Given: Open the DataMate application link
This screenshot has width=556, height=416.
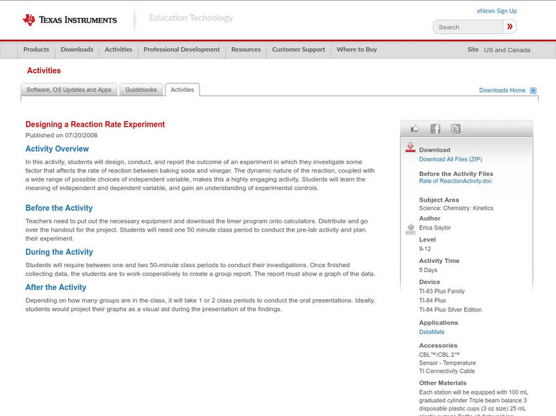Looking at the screenshot, I should pos(432,332).
